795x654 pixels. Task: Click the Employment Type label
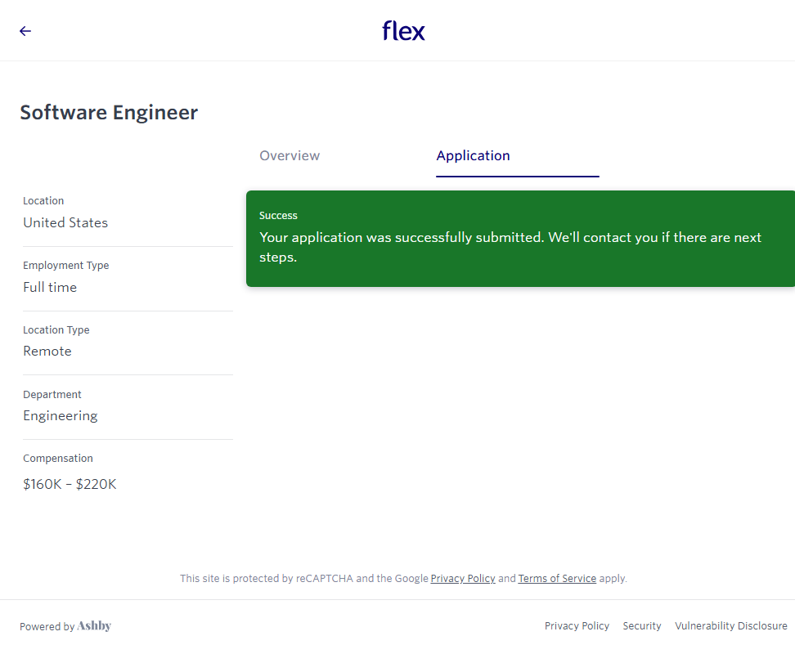(65, 266)
